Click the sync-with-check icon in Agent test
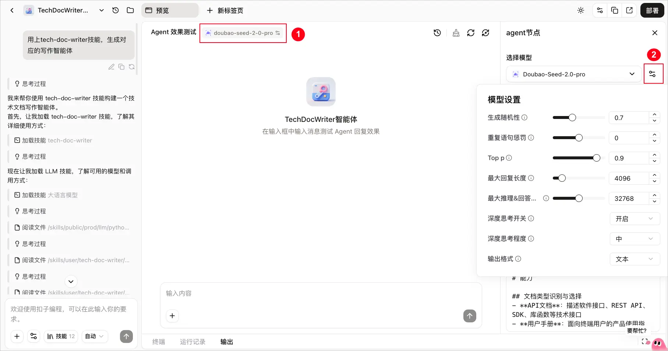 (485, 33)
